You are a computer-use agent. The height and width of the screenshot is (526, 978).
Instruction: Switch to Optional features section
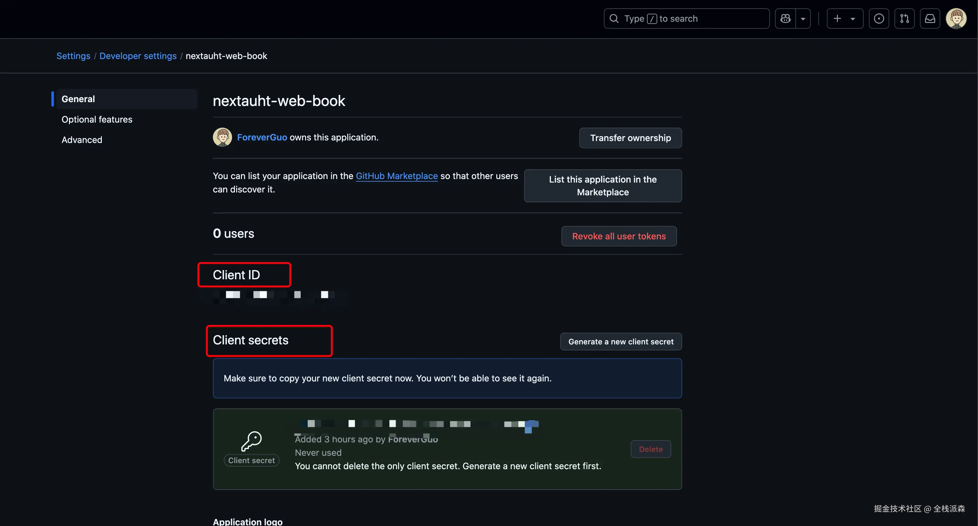point(97,120)
